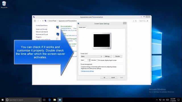Open Hardware and Sound category
The height and width of the screenshot is (102, 182).
pyautogui.click(x=42, y=35)
